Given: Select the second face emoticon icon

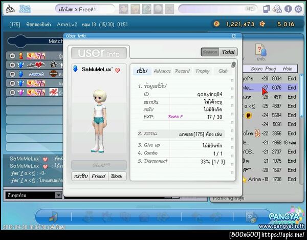Looking at the screenshot, I should 135,9.
